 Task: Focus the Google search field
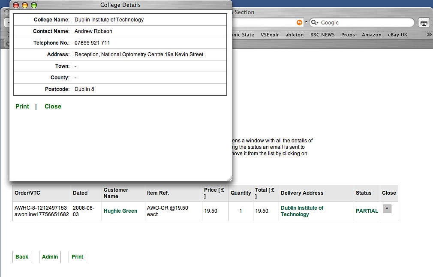[x=364, y=23]
